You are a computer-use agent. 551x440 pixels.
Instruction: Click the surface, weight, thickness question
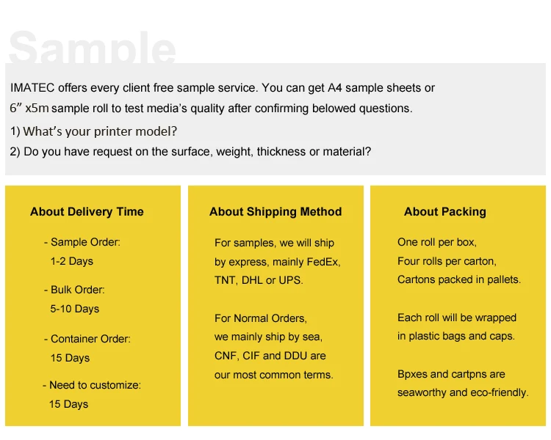[190, 152]
